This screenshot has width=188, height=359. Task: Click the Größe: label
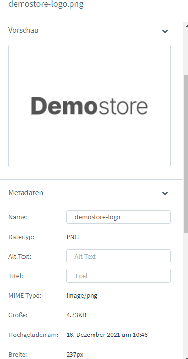(18, 315)
